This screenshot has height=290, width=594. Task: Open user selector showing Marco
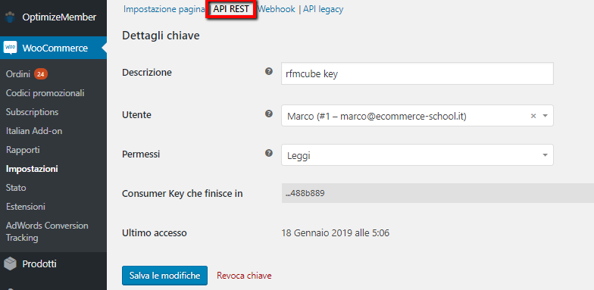(417, 115)
